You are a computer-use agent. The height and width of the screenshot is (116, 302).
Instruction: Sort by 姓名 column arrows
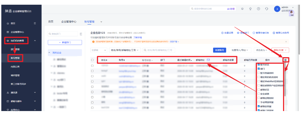point(106,60)
